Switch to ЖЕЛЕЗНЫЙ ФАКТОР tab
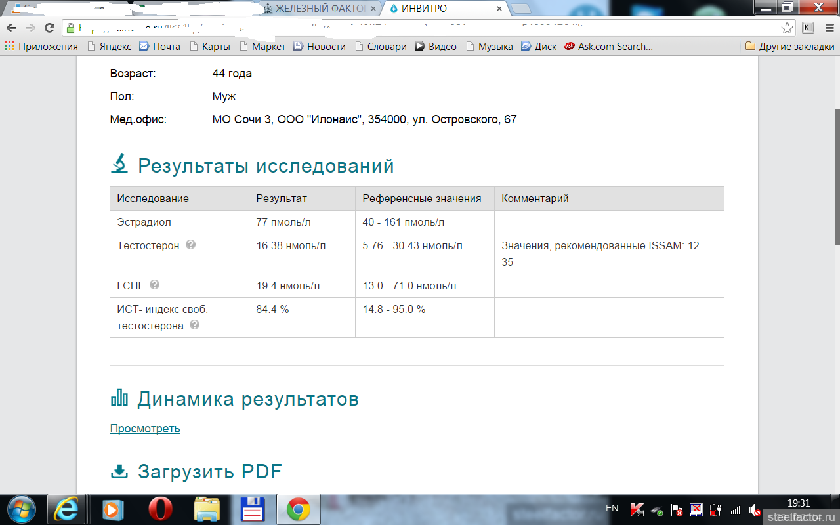This screenshot has height=525, width=840. coord(320,9)
